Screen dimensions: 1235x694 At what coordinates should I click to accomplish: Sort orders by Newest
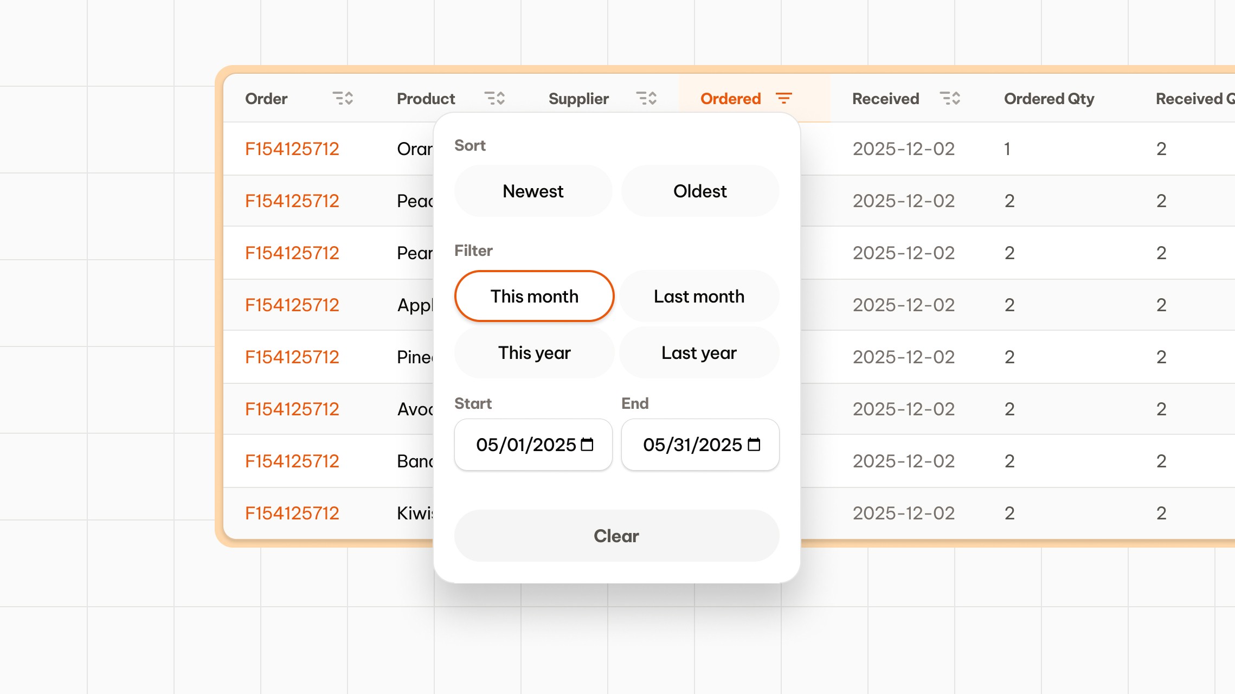(532, 191)
